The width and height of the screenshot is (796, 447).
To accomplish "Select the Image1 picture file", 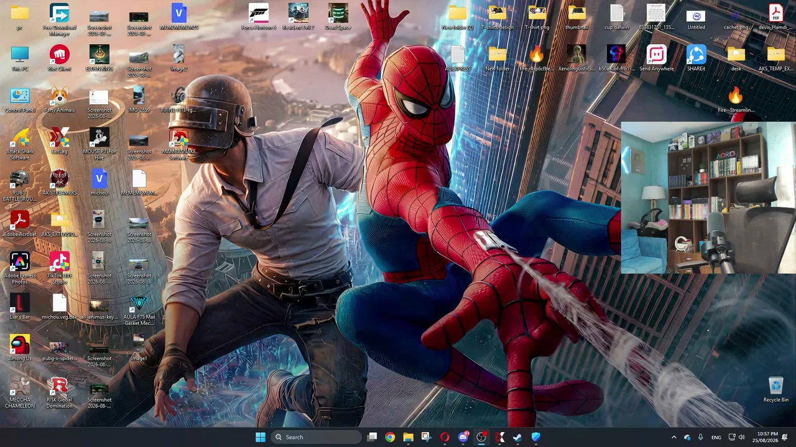I will coord(139,349).
